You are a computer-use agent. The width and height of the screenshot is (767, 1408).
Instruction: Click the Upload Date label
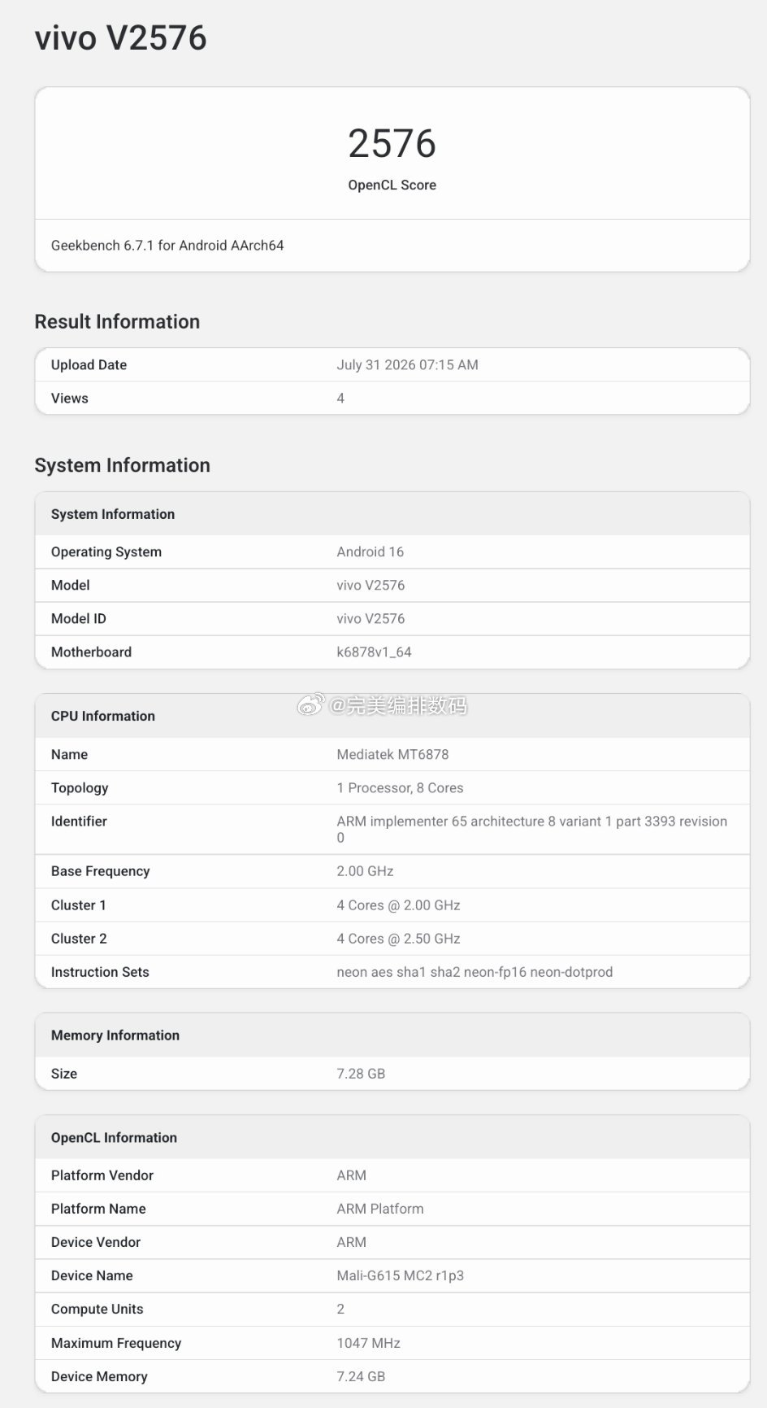pyautogui.click(x=89, y=364)
